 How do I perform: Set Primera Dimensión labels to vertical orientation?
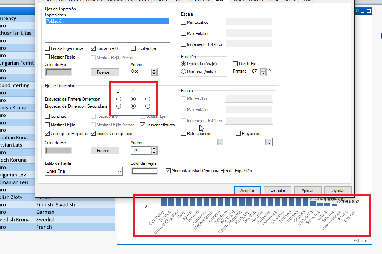147,99
